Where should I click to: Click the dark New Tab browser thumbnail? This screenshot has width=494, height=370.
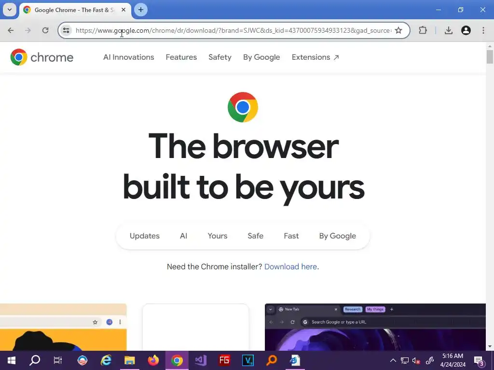point(375,327)
